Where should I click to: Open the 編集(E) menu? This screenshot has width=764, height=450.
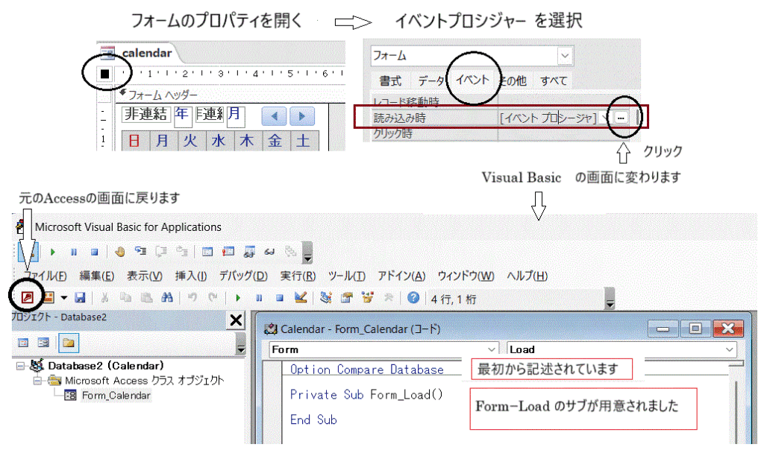(96, 276)
